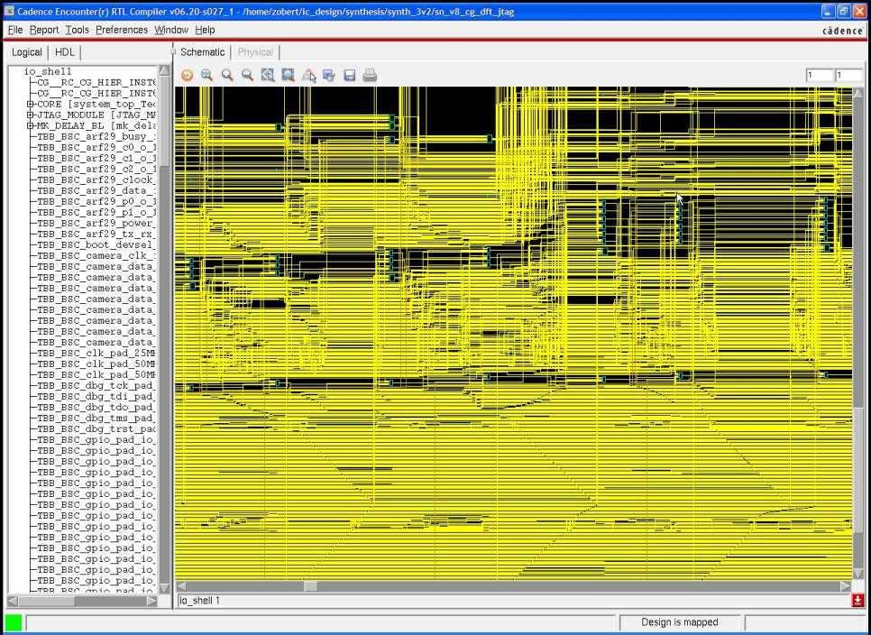Click the schematic vertical scrollbar up arrow
The image size is (871, 635).
(x=857, y=92)
